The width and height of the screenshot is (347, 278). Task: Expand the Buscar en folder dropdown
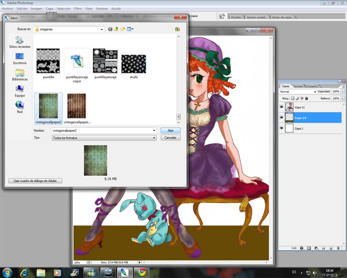tap(102, 29)
